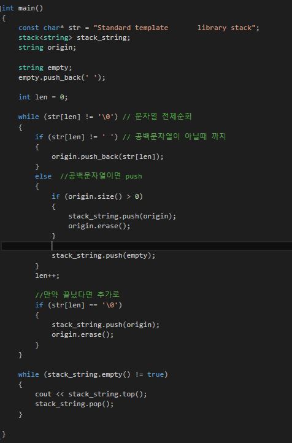The width and height of the screenshot is (292, 443).
Task: Click the comment '//공백문자열이면 push'
Action: [101, 176]
